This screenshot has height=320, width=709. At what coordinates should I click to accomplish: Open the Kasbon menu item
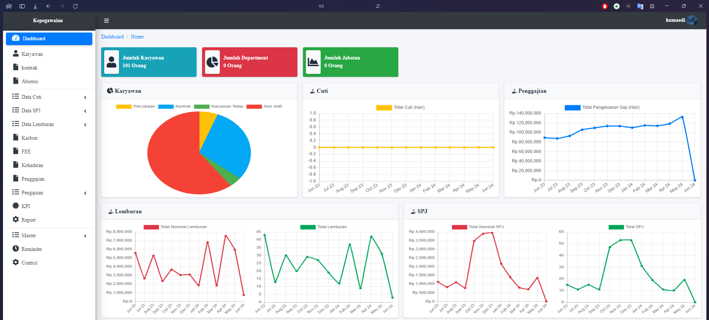point(49,138)
